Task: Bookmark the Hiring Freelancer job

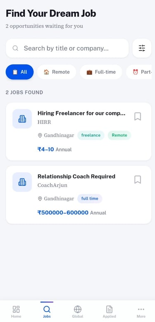Action: (138, 116)
